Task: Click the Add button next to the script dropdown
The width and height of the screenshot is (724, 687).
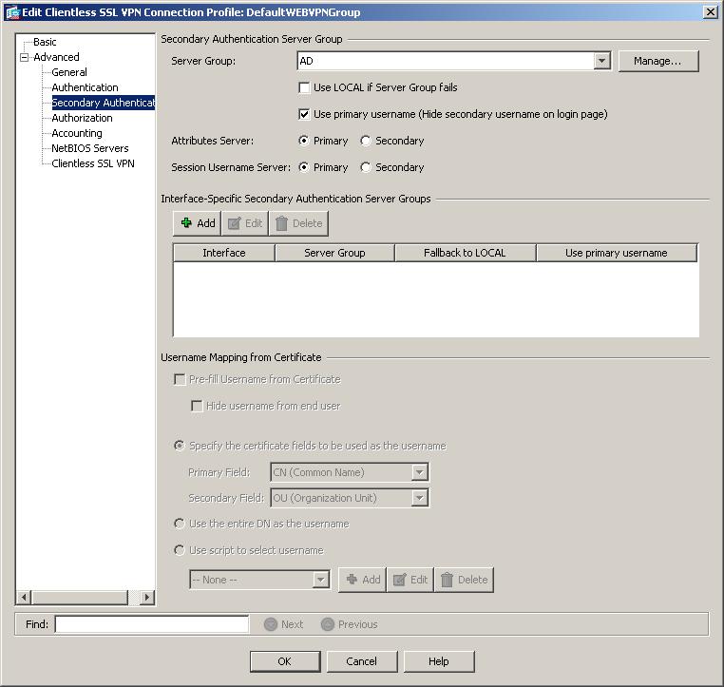Action: click(363, 580)
